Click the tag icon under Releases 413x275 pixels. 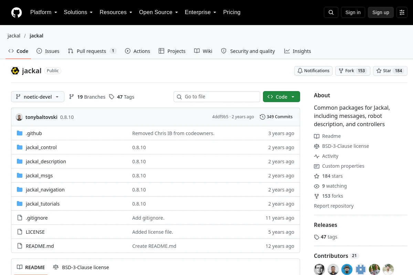pyautogui.click(x=317, y=237)
